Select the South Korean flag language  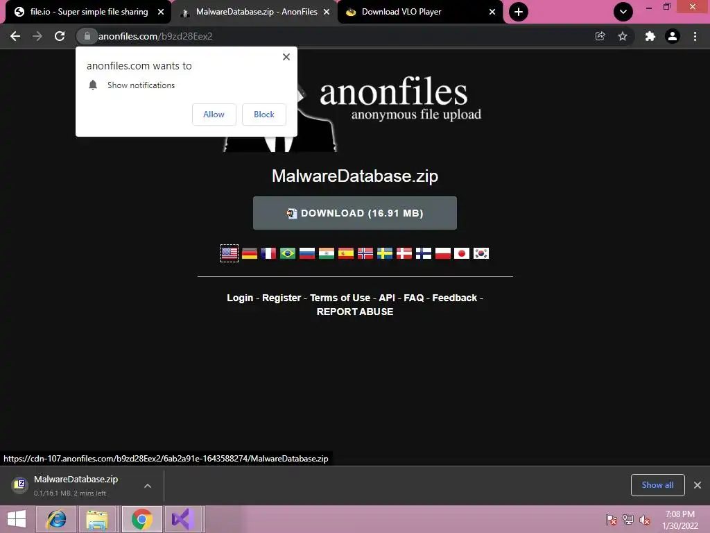coord(481,253)
